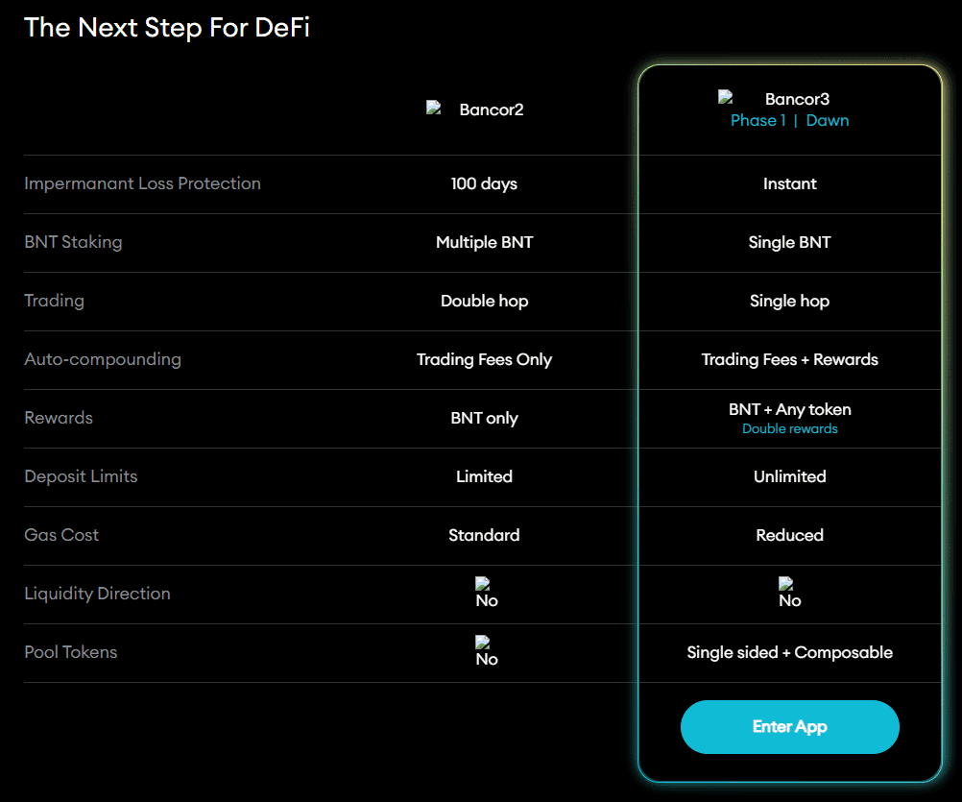This screenshot has width=962, height=802.
Task: Click Bancor3's Liquidity Direction 'No' icon
Action: pos(788,594)
